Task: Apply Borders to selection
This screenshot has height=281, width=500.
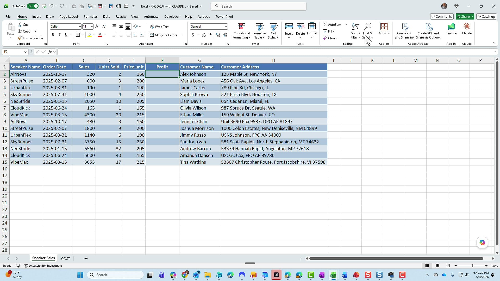Action: click(x=78, y=35)
